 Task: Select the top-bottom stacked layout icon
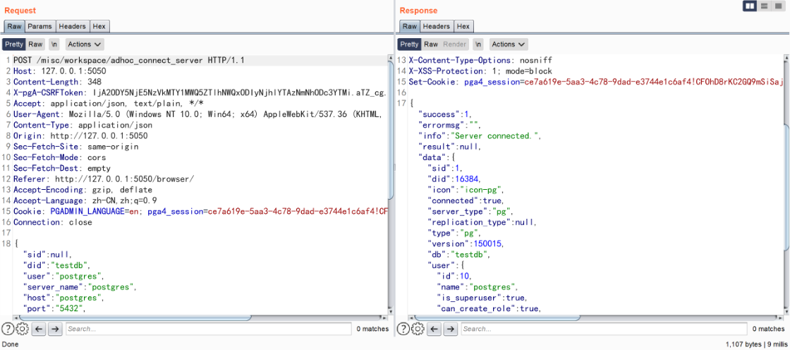(x=764, y=6)
